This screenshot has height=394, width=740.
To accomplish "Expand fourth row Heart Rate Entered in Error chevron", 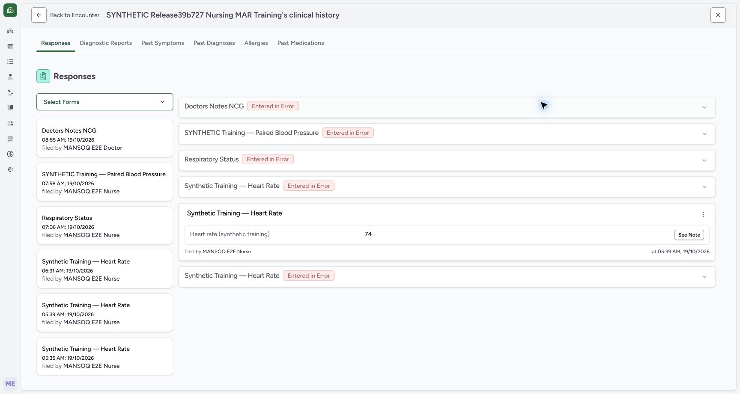I will point(704,187).
